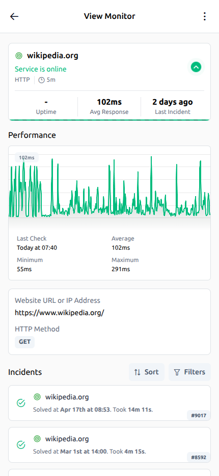Click the target icon in the #8592 incident row
The height and width of the screenshot is (476, 219).
(37, 439)
